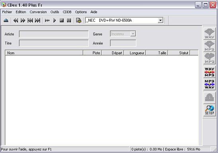
Task: Open the CDDB menu
Action: point(67,12)
